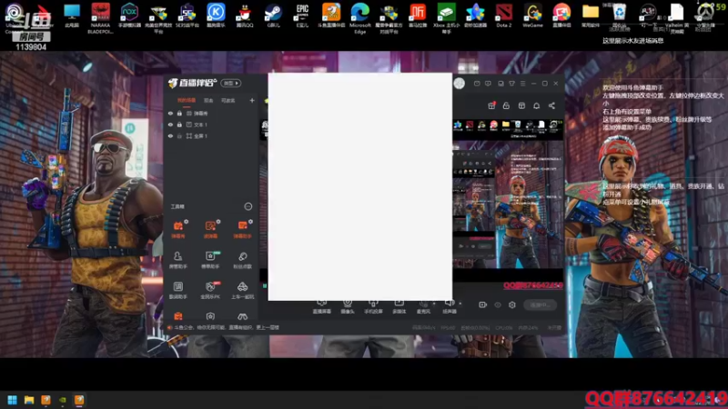Open settings gear on 弹幕助手 tool
Image resolution: width=728 pixels, height=409 pixels.
coord(250,222)
